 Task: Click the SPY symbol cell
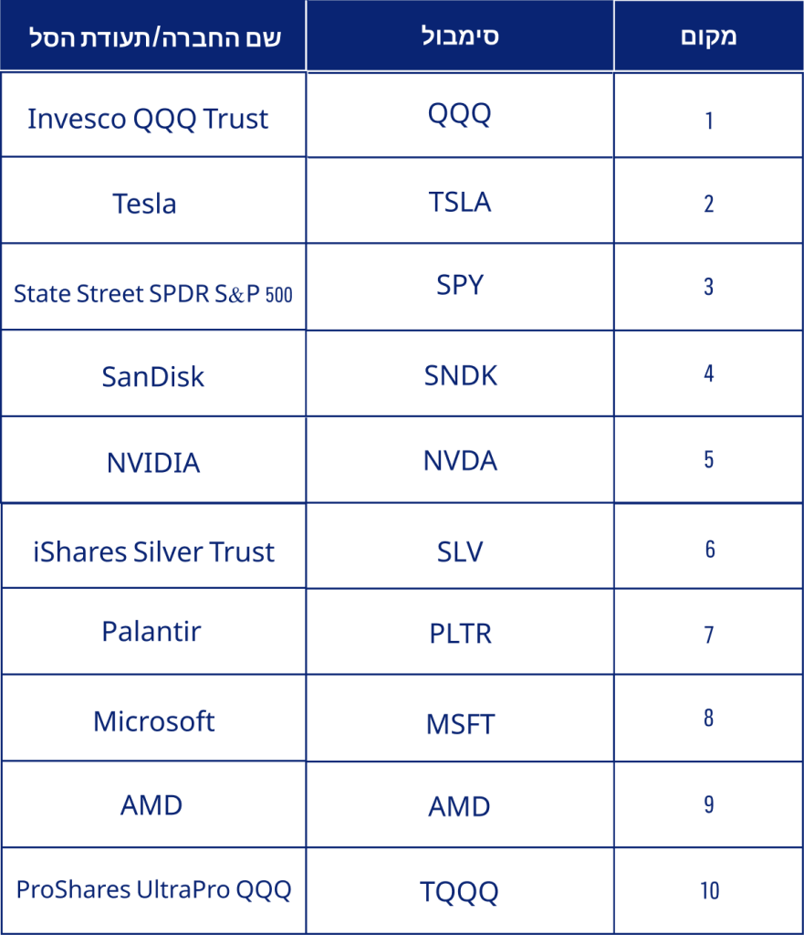(460, 285)
